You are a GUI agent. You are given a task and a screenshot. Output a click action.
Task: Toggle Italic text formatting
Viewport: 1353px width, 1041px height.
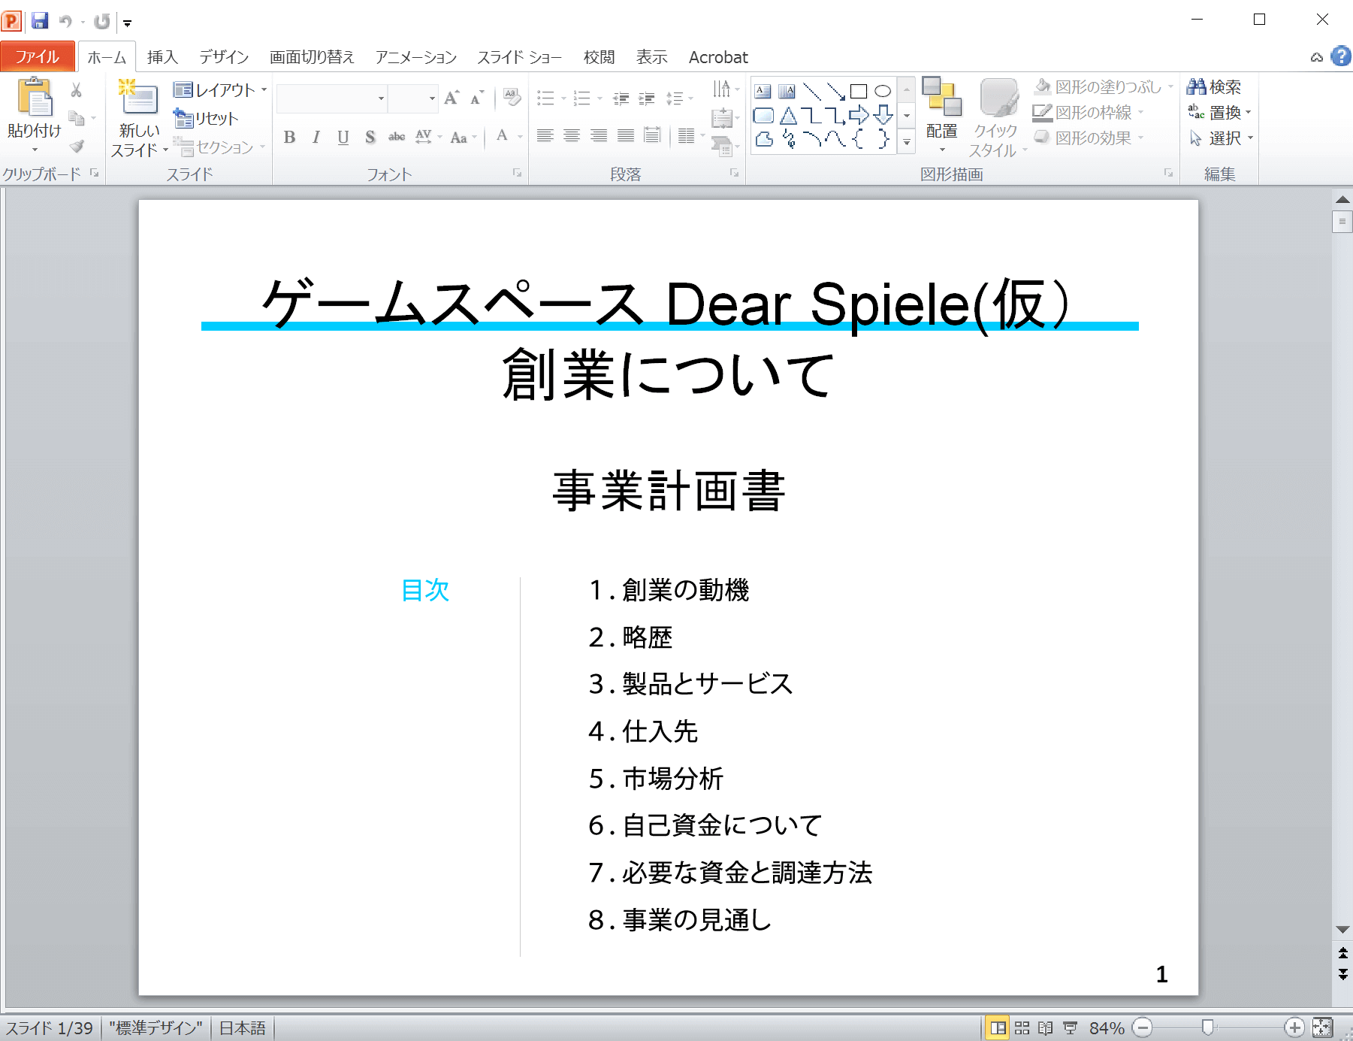pyautogui.click(x=316, y=137)
